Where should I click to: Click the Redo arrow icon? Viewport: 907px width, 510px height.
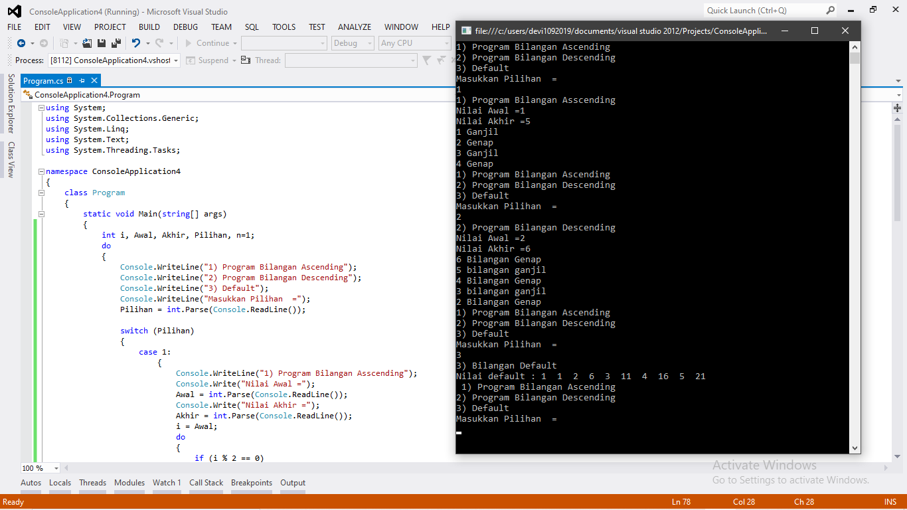tap(159, 43)
